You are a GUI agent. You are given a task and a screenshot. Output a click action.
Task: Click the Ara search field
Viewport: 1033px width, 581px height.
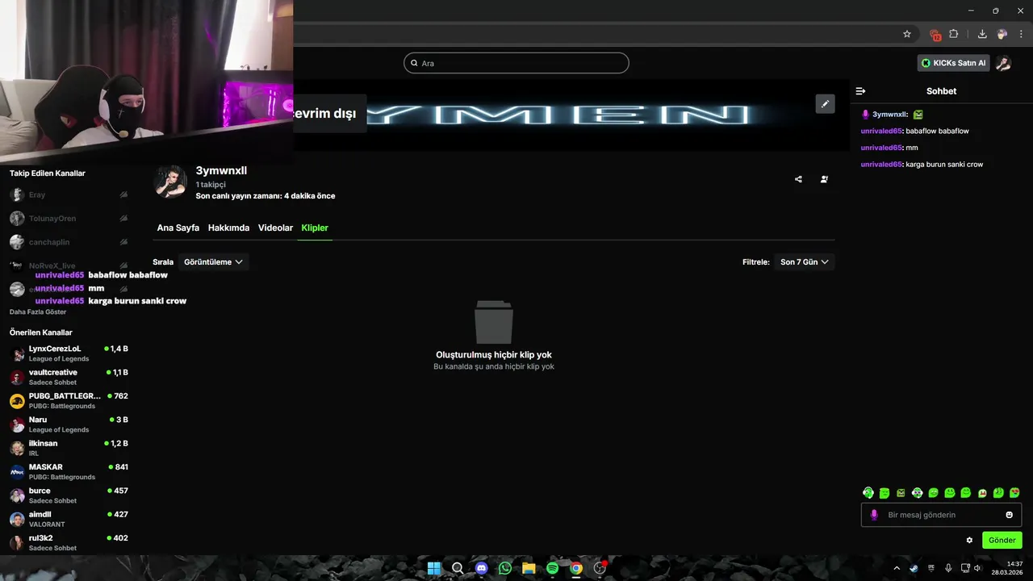coord(516,63)
